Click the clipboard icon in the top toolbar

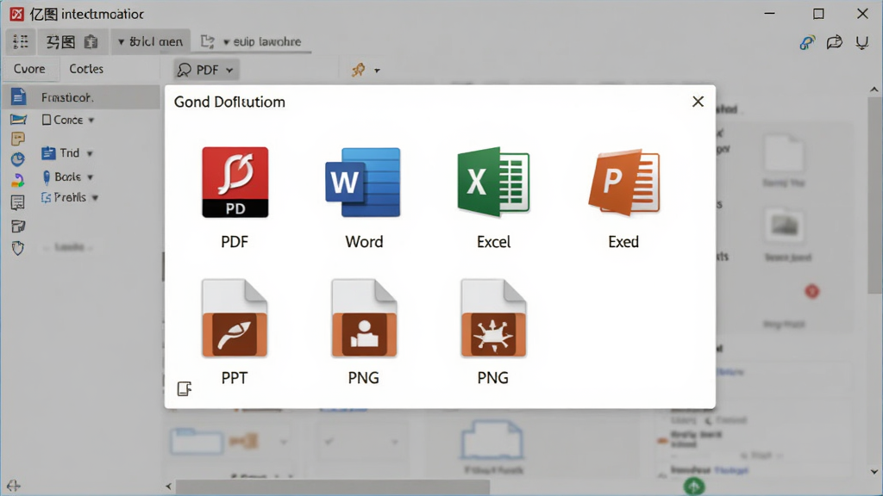[x=91, y=41]
